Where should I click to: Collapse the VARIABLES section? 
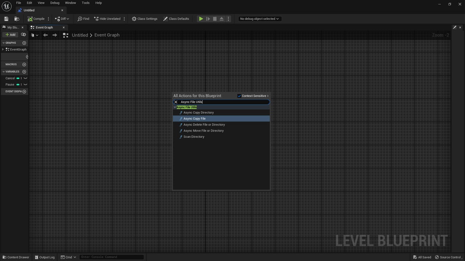click(3, 72)
